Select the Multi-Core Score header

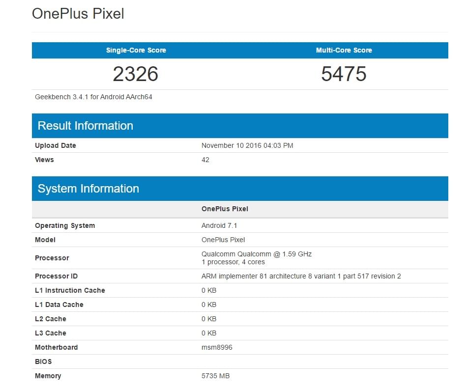(344, 50)
